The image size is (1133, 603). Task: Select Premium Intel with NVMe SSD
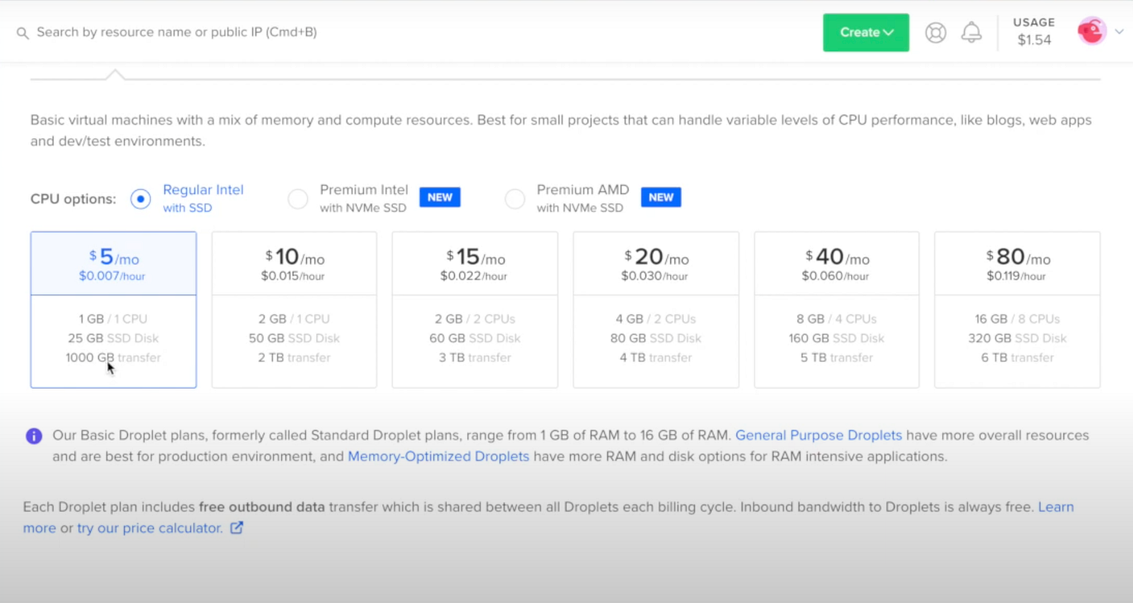(298, 199)
